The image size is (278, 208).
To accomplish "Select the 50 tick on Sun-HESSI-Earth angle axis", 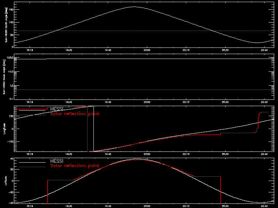I will click(x=12, y=35).
